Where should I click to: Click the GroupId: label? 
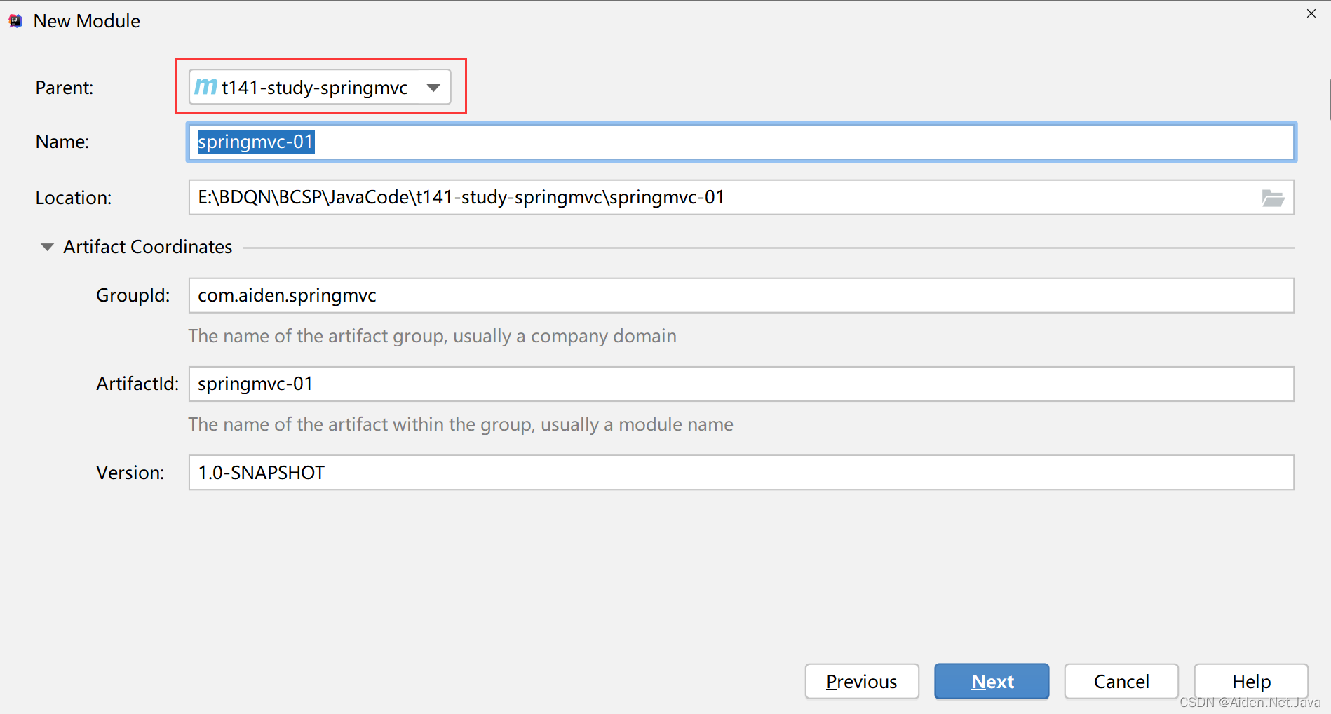click(x=133, y=295)
